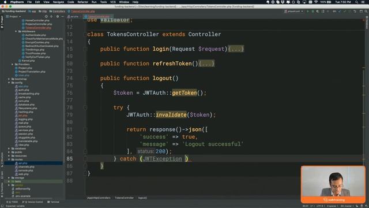Collapse the config folder arrow
The height and width of the screenshot is (208, 369).
[x=9, y=83]
